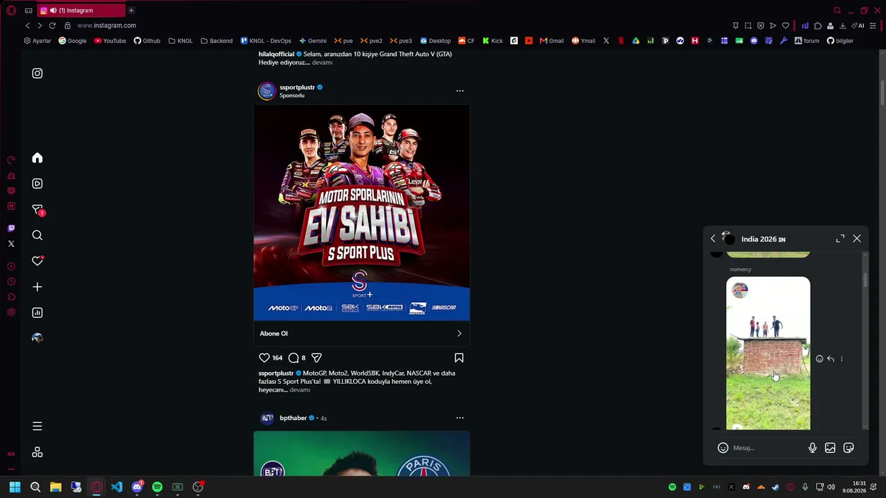Open a new browser tab
The width and height of the screenshot is (886, 498).
(x=131, y=10)
